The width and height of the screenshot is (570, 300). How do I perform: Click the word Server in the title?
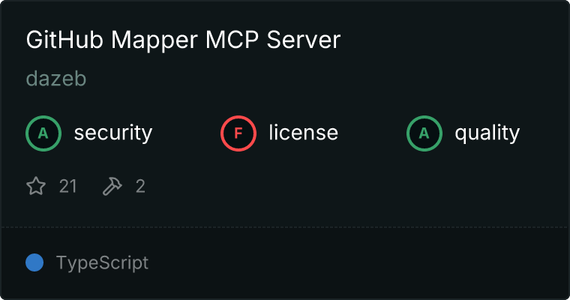304,40
